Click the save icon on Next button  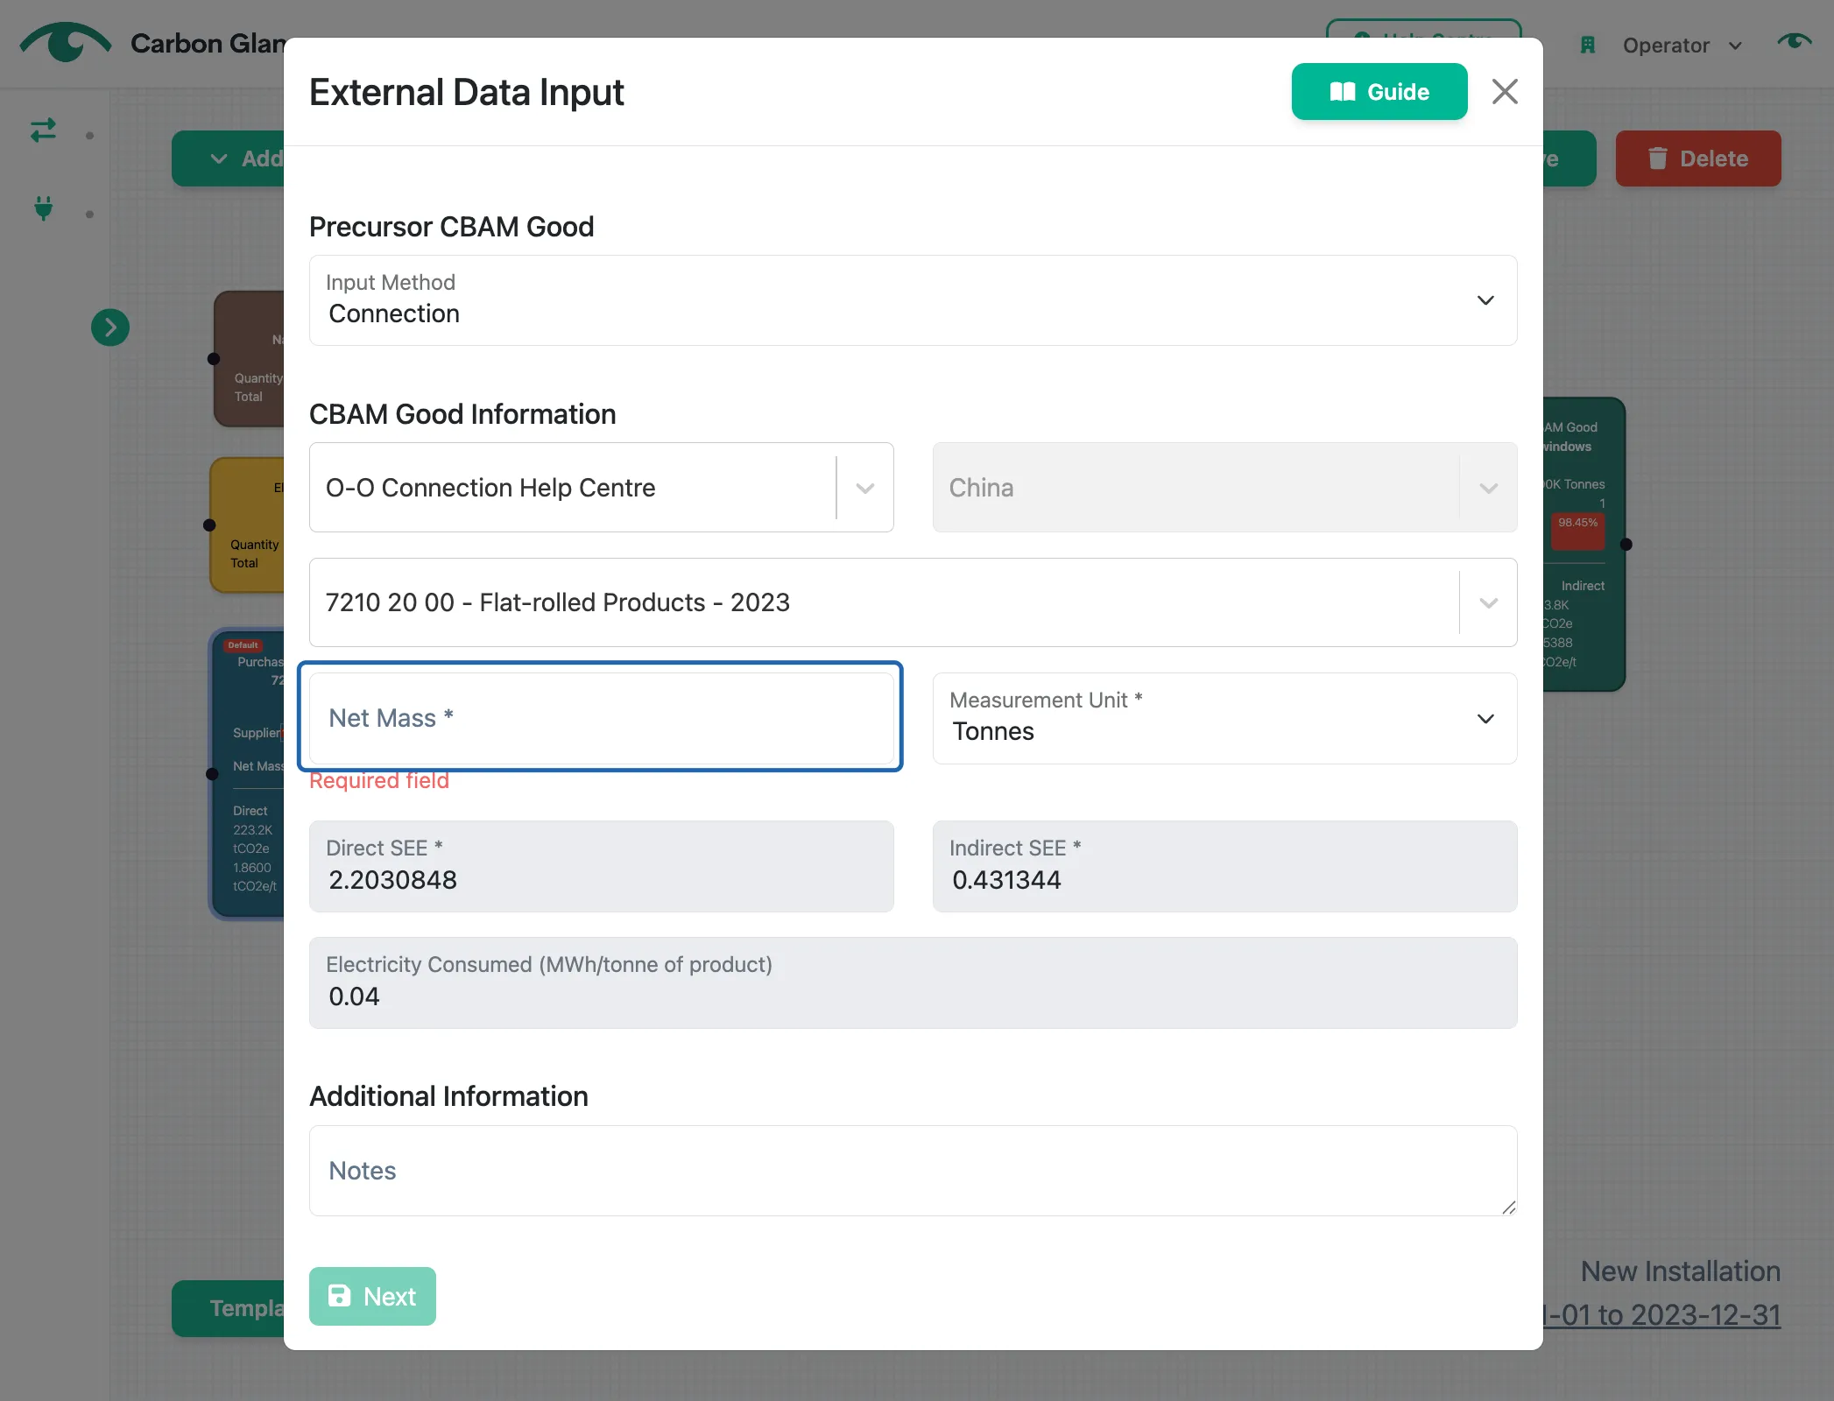[339, 1296]
